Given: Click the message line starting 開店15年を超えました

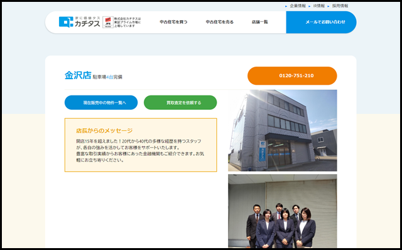Looking at the screenshot, I should click(x=139, y=141).
